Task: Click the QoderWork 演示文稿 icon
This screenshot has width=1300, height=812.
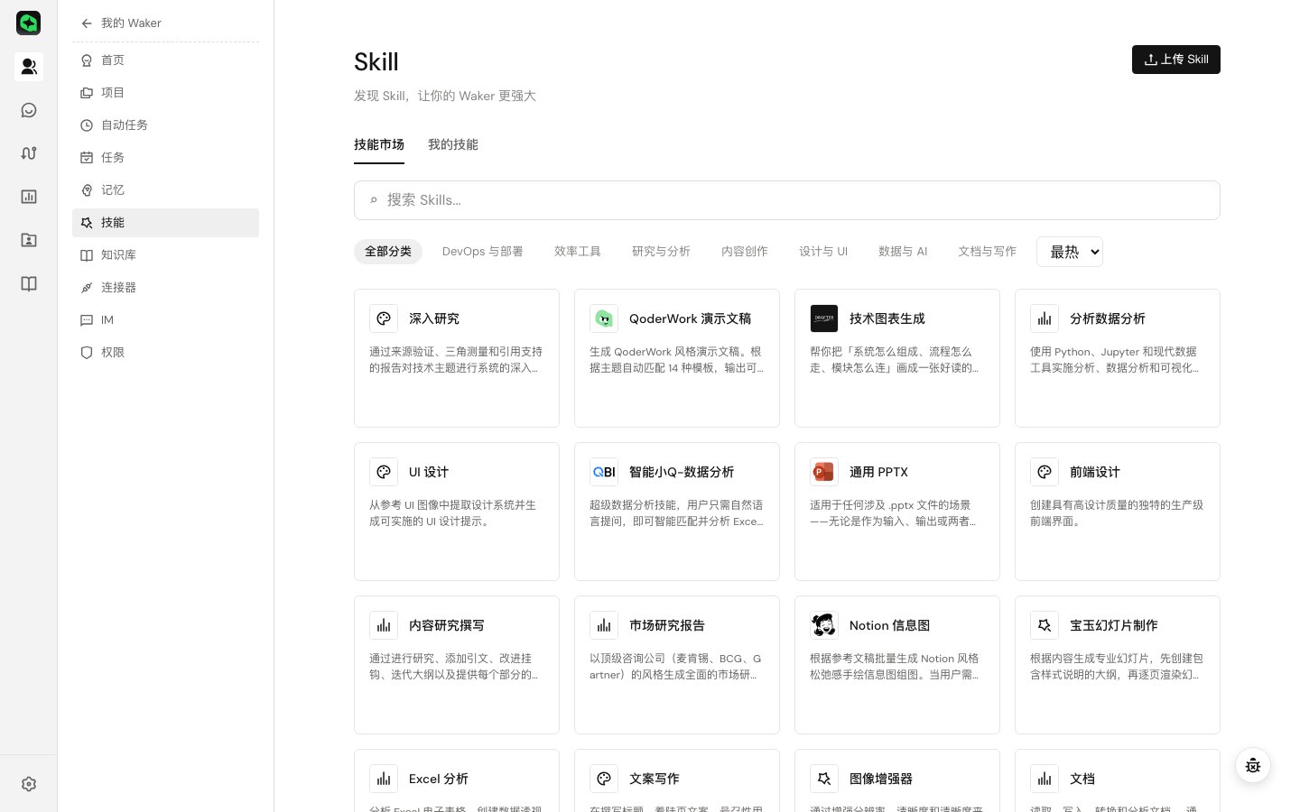Action: [604, 318]
